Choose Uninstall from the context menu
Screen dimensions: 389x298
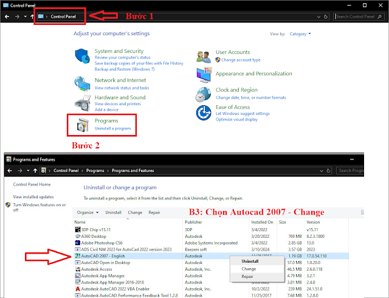click(x=257, y=262)
